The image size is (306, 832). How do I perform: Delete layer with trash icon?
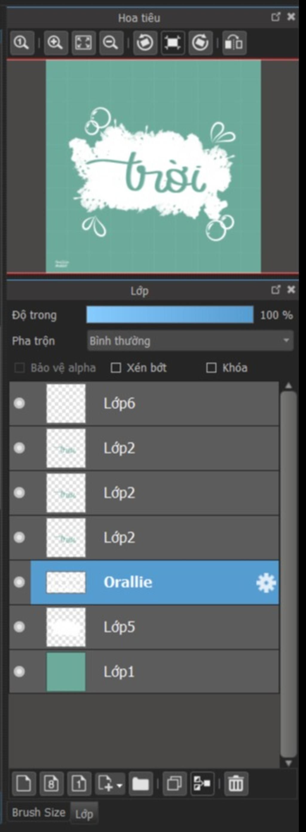tap(236, 783)
